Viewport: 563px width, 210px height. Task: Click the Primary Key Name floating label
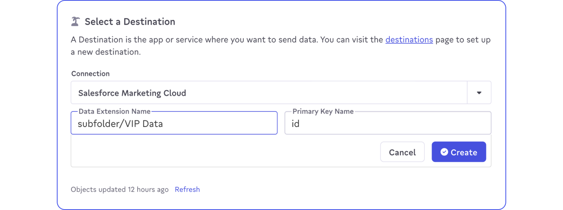[323, 111]
